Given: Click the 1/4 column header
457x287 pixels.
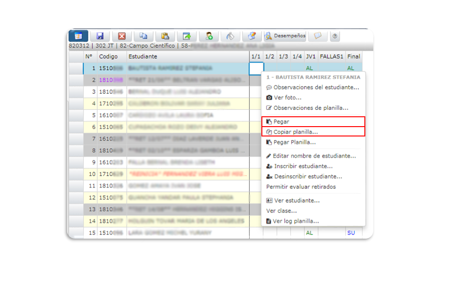Looking at the screenshot, I should pos(297,56).
